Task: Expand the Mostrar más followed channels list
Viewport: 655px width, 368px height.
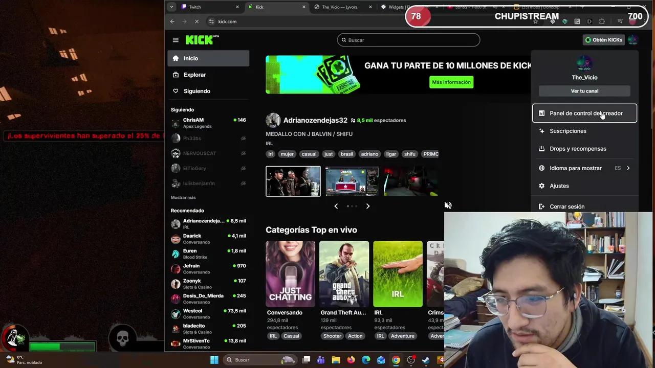Action: (183, 197)
